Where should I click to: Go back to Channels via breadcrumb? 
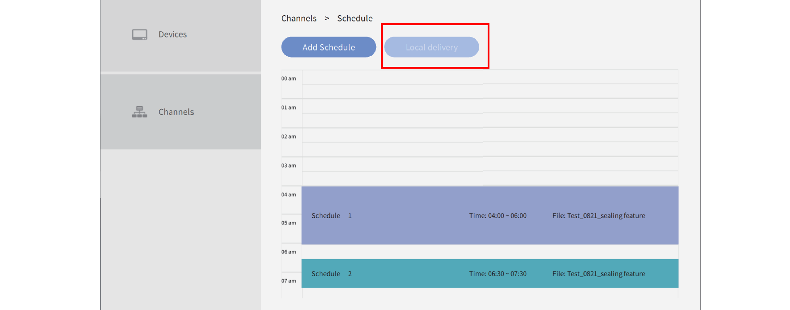(x=299, y=18)
